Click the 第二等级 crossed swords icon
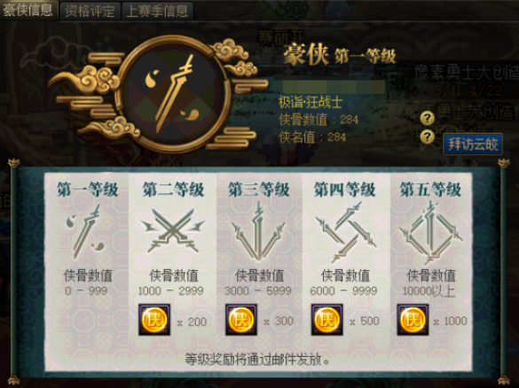Image resolution: width=519 pixels, height=388 pixels. click(173, 230)
